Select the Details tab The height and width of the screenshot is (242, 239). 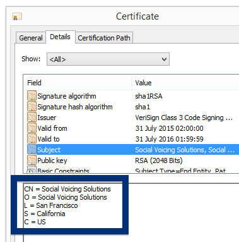pos(61,37)
